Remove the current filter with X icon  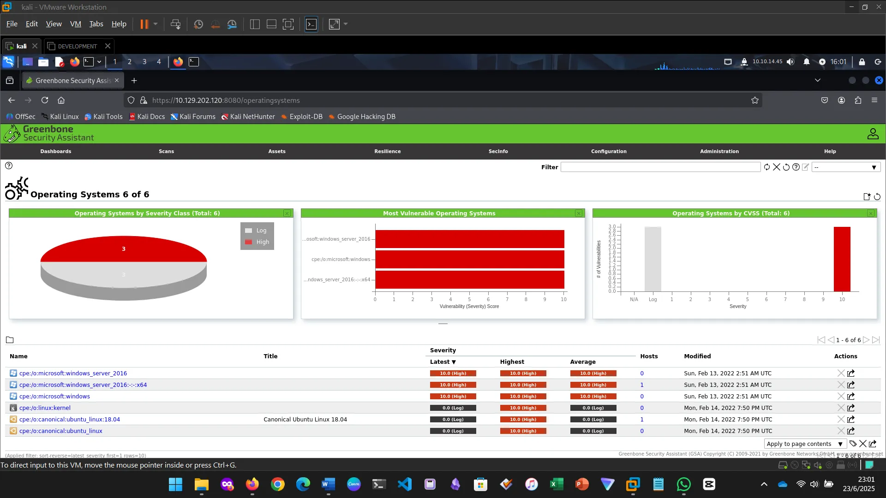(x=777, y=167)
